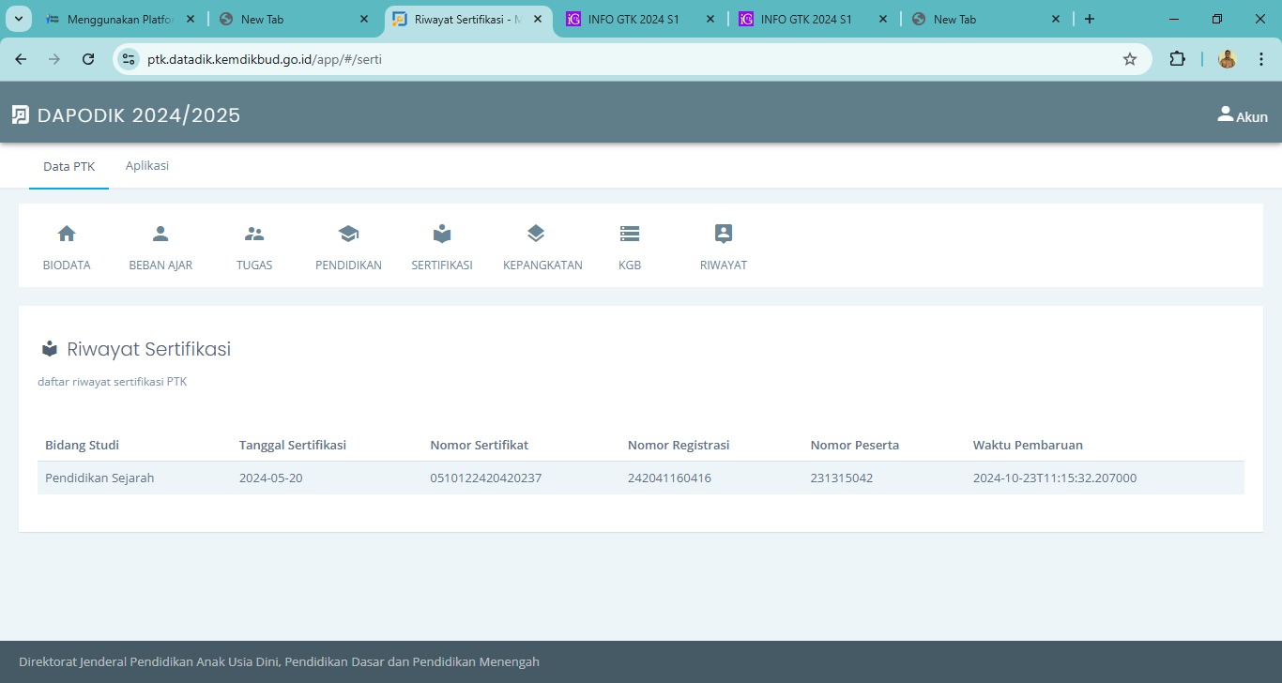Click the Pendidikan Sejarah table row

coord(640,478)
